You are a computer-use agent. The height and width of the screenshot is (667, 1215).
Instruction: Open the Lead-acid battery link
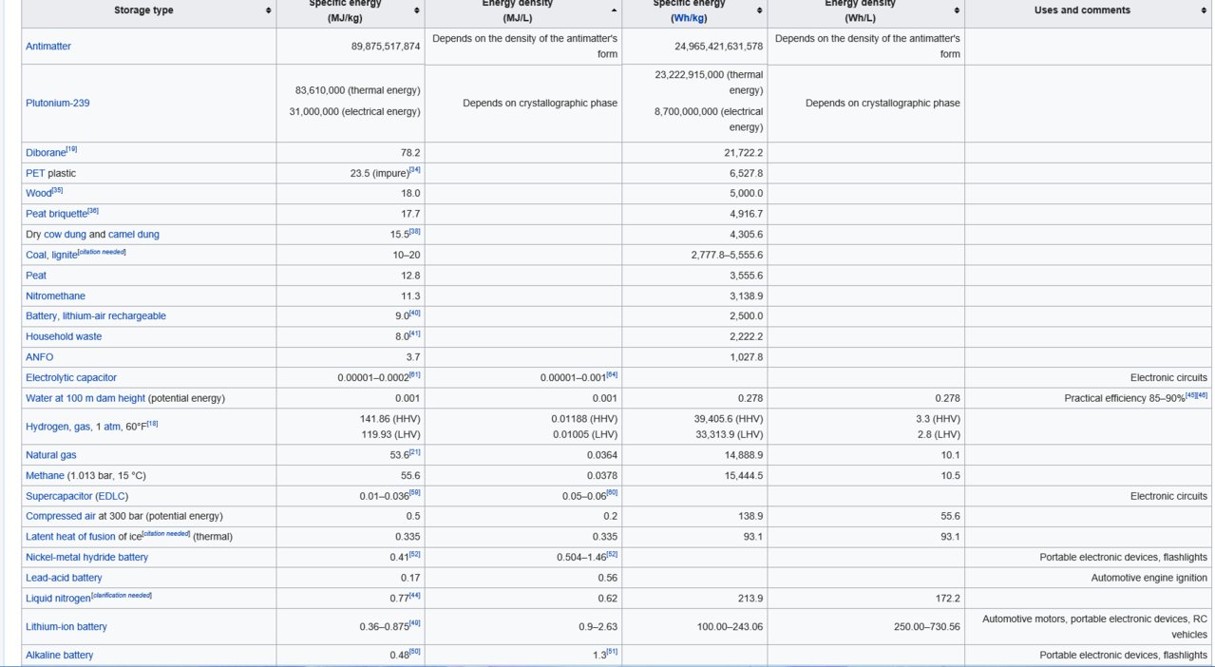coord(64,578)
